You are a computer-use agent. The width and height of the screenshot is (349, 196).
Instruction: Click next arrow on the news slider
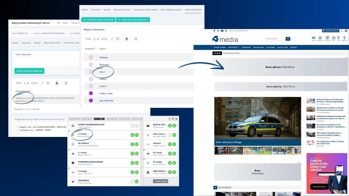pyautogui.click(x=300, y=121)
